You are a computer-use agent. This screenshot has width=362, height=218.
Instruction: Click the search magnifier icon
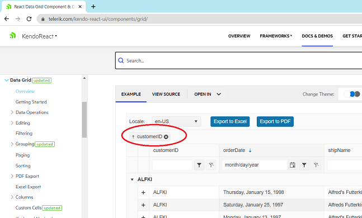[121, 60]
